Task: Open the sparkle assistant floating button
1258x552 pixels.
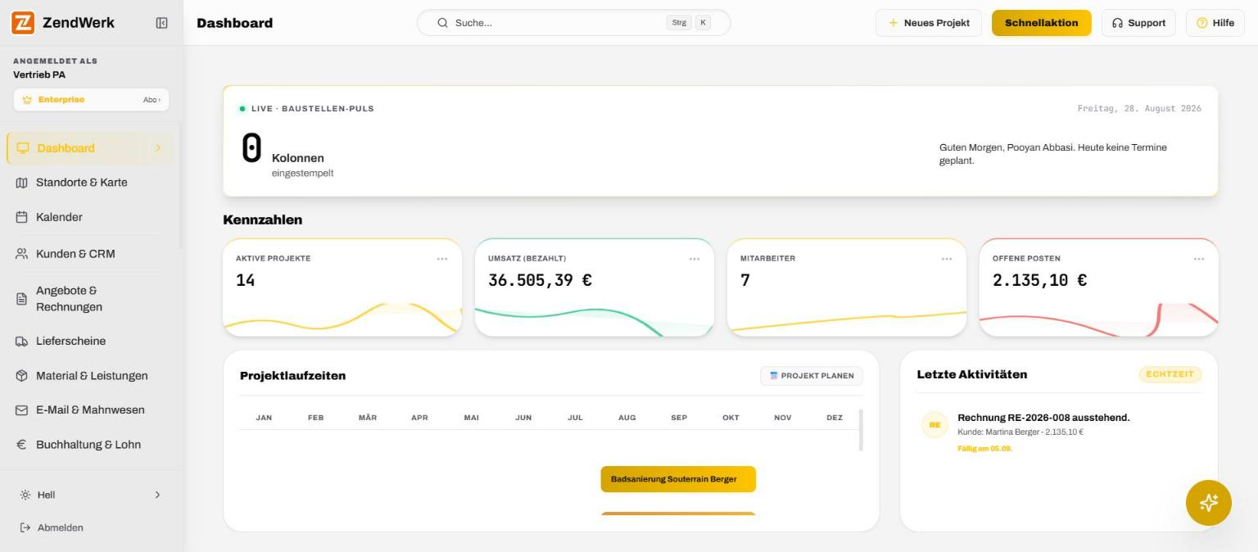Action: tap(1209, 503)
